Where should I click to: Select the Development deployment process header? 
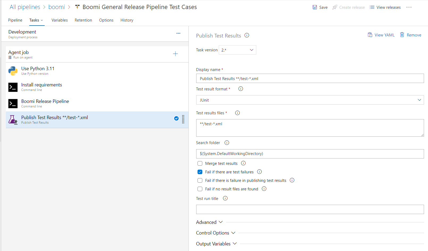click(95, 34)
